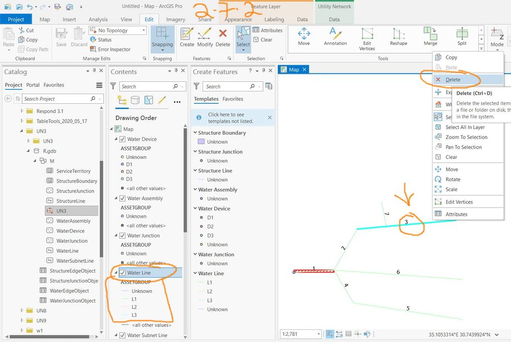The width and height of the screenshot is (511, 342).
Task: Collapse the Water Line layer in Contents
Action: (x=116, y=272)
